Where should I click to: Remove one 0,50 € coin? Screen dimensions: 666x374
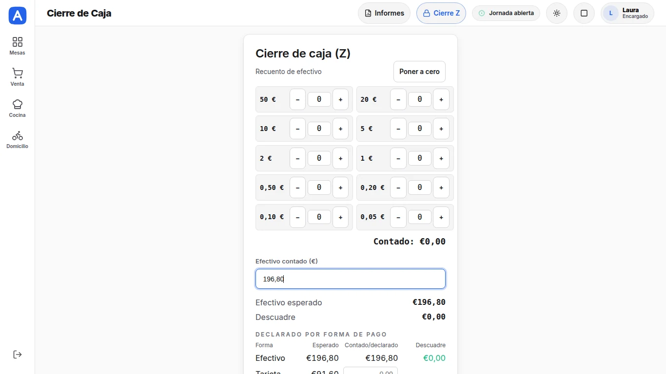point(298,187)
